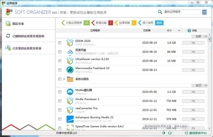Click the cloud download update icon
This screenshot has width=213, height=137.
click(x=8, y=48)
